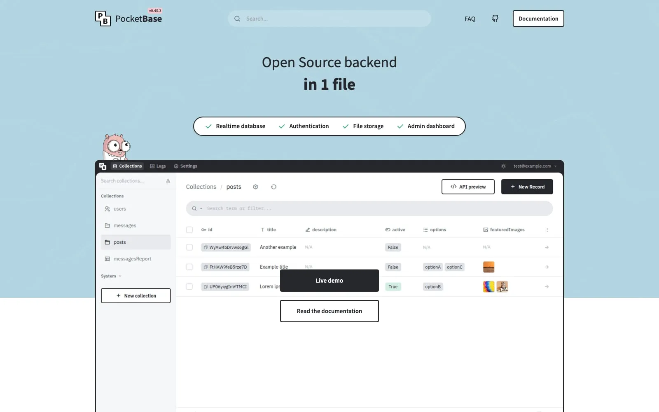659x412 pixels.
Task: Open posts collection settings gear icon
Action: 255,187
